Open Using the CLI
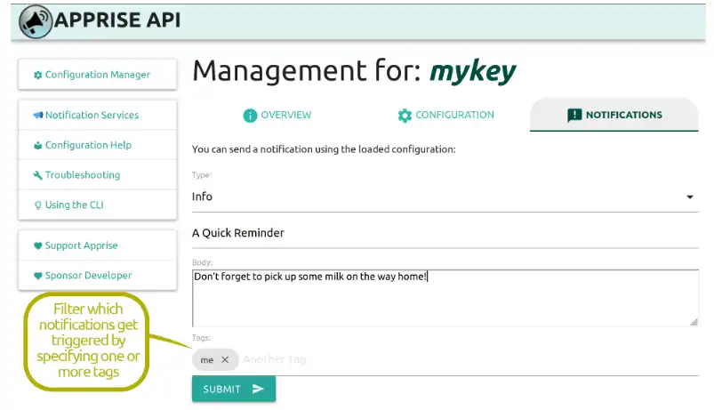714x410 pixels. [98, 205]
